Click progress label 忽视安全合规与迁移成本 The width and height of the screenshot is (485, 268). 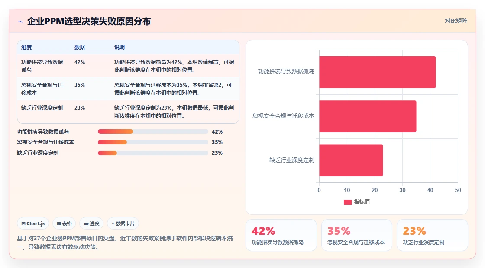pyautogui.click(x=45, y=142)
